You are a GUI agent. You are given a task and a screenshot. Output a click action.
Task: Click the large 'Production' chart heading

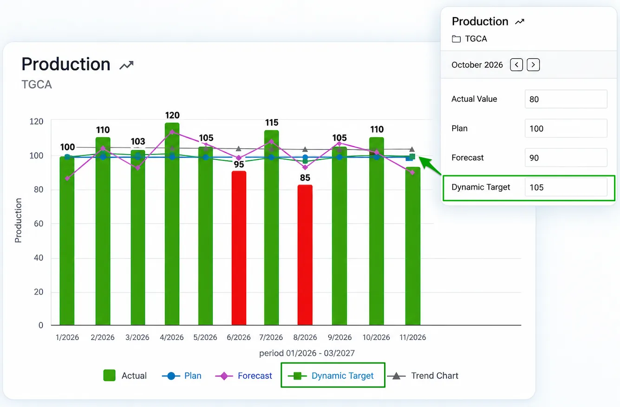click(66, 64)
